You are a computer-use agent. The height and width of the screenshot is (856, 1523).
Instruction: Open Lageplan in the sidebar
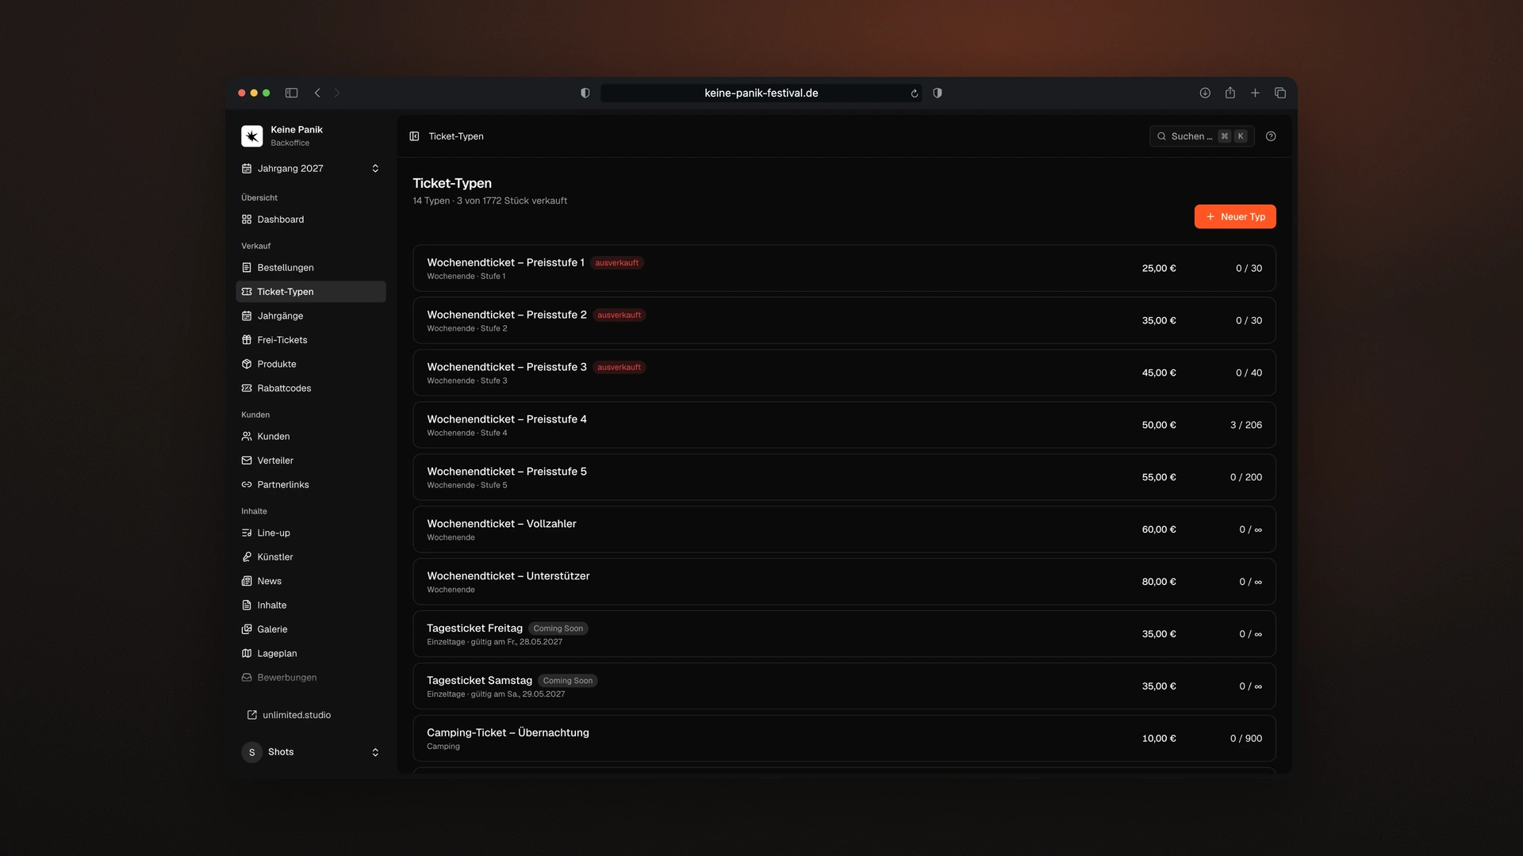(311, 654)
